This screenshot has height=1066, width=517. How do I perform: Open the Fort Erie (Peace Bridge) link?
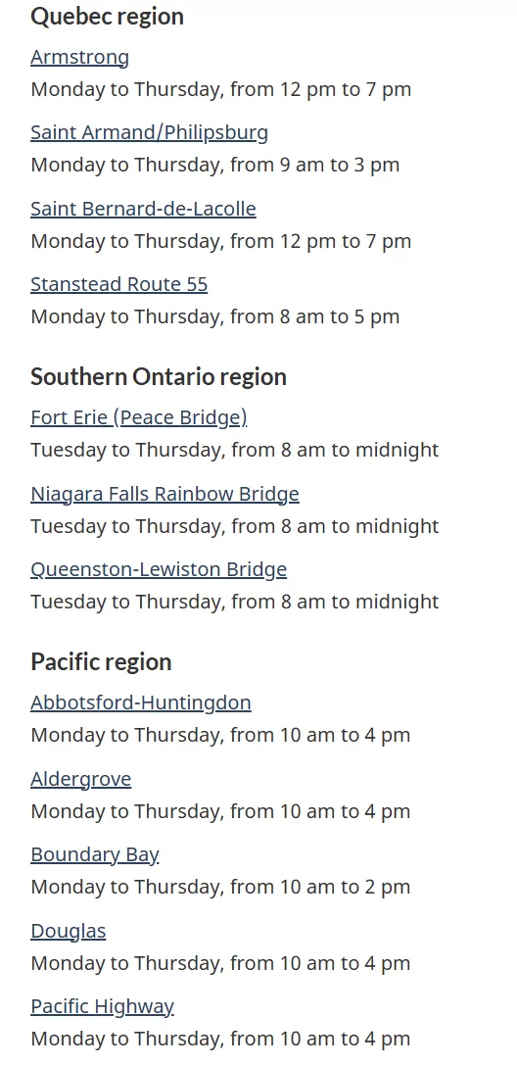(139, 417)
